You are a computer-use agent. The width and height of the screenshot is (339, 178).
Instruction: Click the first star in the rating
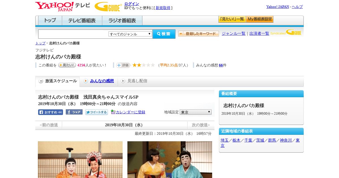tap(135, 65)
